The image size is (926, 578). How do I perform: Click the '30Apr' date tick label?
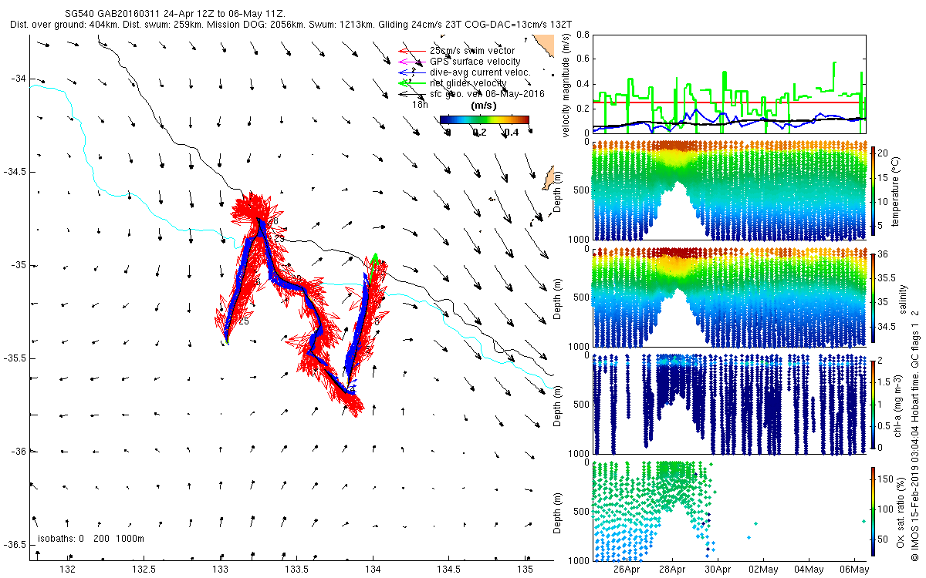(718, 569)
